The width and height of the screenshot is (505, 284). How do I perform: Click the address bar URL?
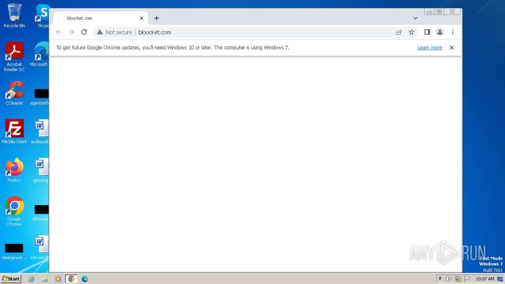155,32
